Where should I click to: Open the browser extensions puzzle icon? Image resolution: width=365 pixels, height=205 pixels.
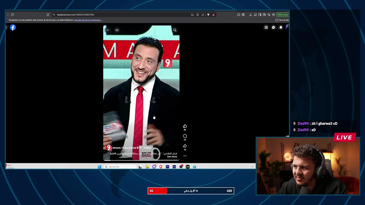click(239, 15)
